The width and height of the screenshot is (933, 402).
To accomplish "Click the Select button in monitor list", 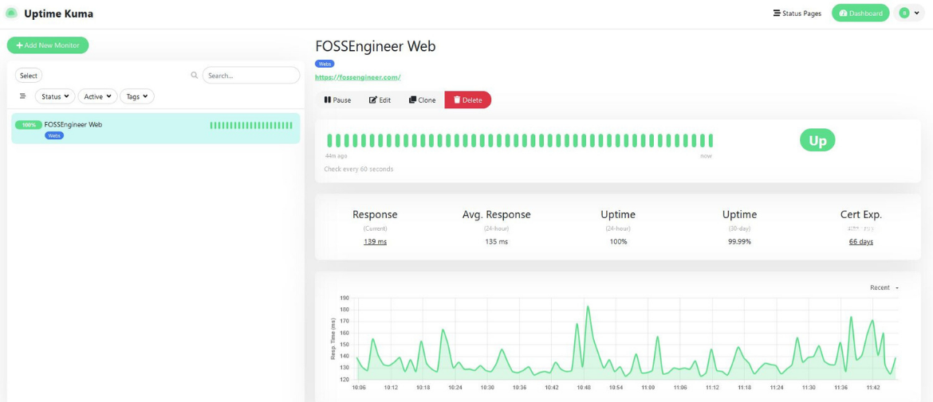I will pos(29,76).
